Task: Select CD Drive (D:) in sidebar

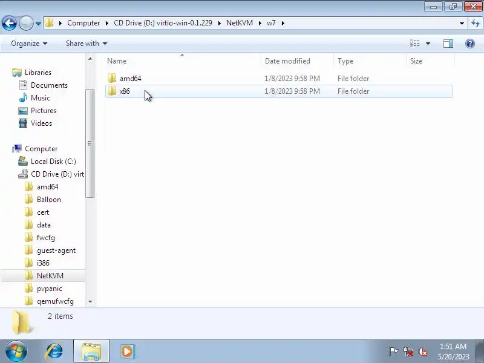Action: point(57,174)
